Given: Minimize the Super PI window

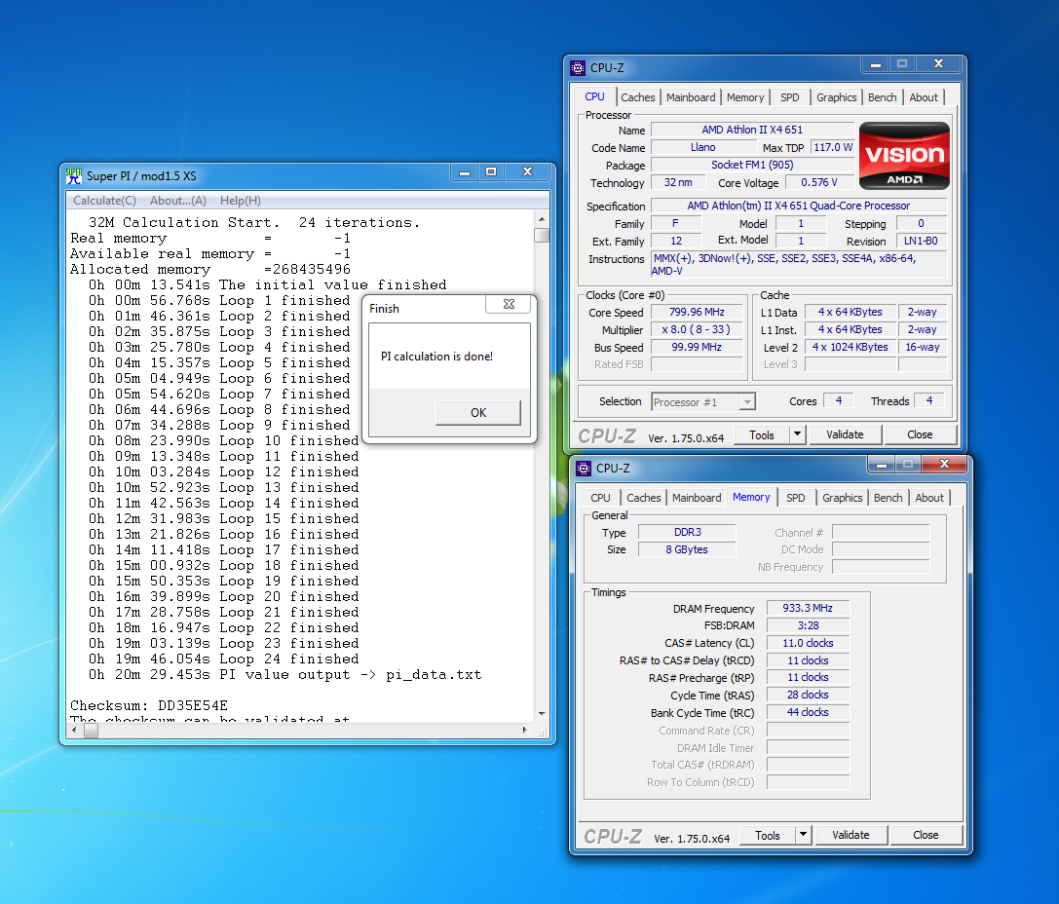Looking at the screenshot, I should click(464, 172).
